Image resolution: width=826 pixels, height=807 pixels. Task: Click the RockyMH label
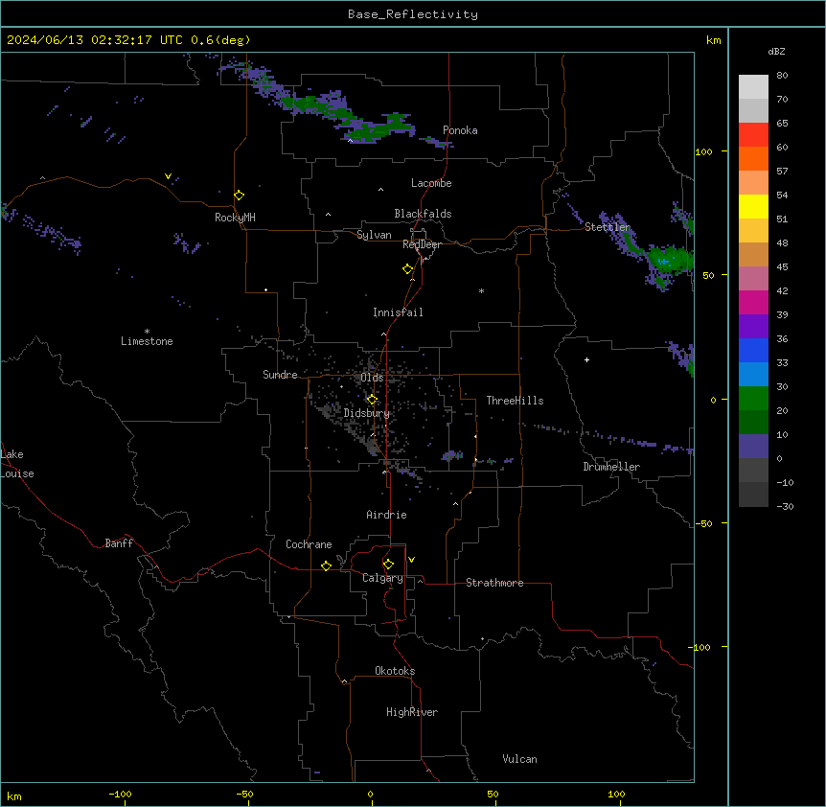point(235,218)
